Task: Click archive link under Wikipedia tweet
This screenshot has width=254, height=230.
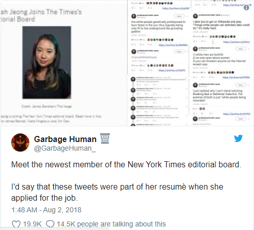Action: coord(237,42)
